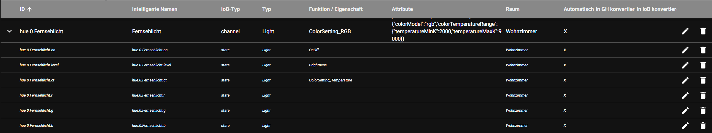Edit the hue.0.Fernsehlicht channel row
The width and height of the screenshot is (712, 133).
pyautogui.click(x=685, y=31)
